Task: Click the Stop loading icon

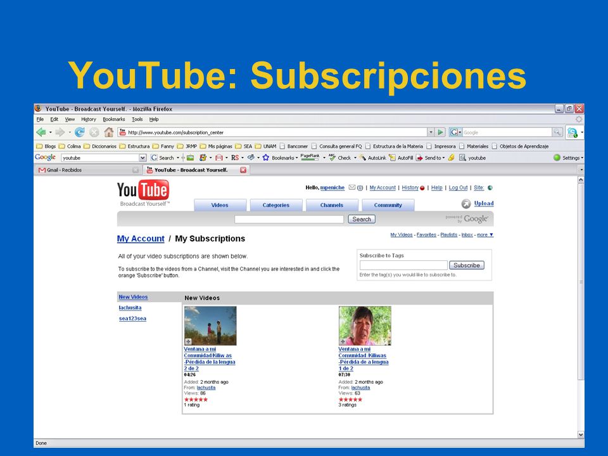Action: pyautogui.click(x=94, y=132)
